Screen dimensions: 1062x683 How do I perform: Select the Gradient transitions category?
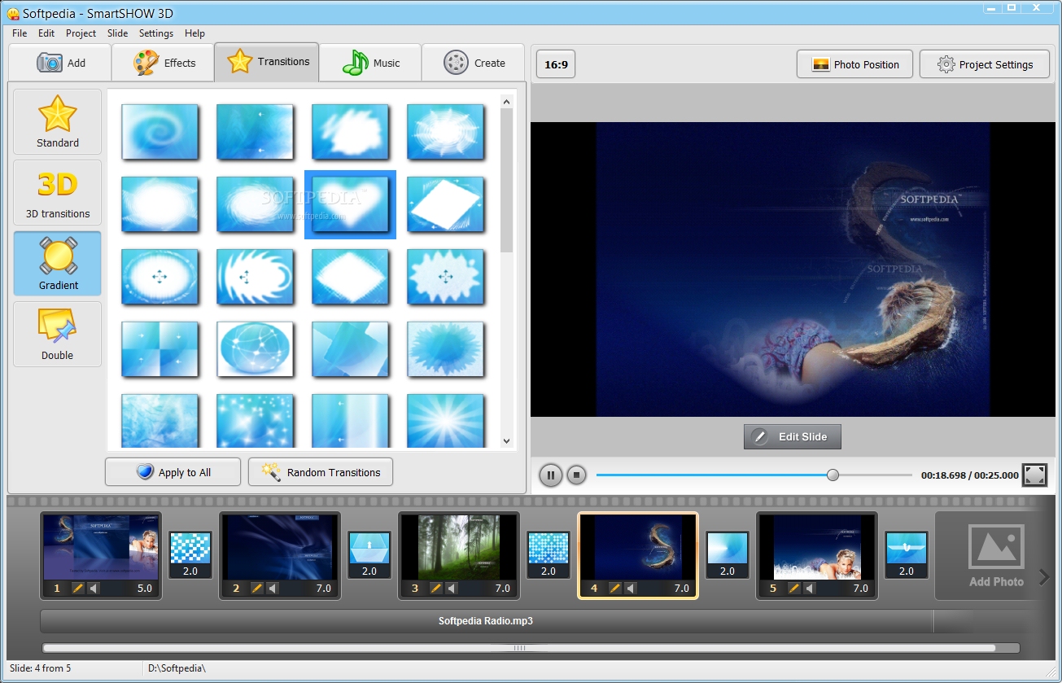click(x=58, y=264)
